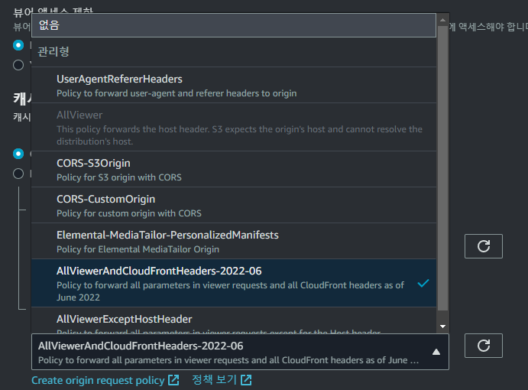Select AllViewerAndCloudFrontHeaders-2022-06 list option

[x=234, y=283]
